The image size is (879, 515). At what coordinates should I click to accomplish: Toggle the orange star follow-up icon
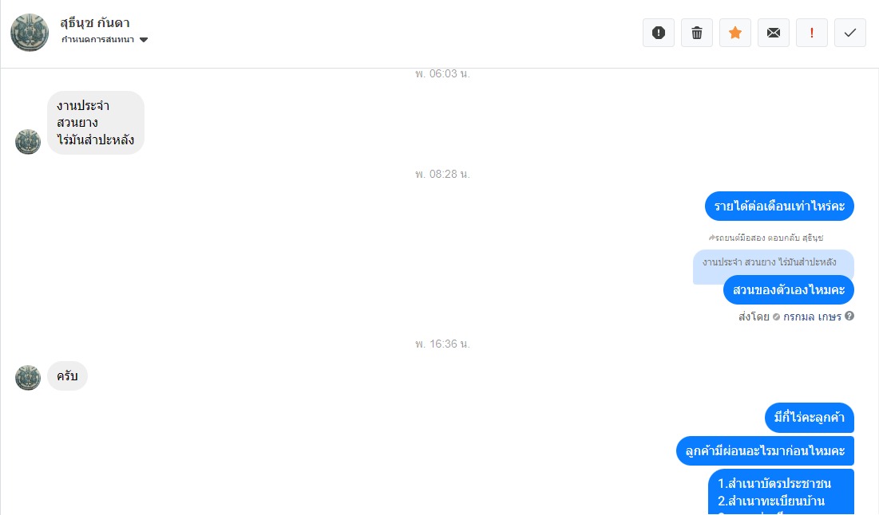(735, 33)
